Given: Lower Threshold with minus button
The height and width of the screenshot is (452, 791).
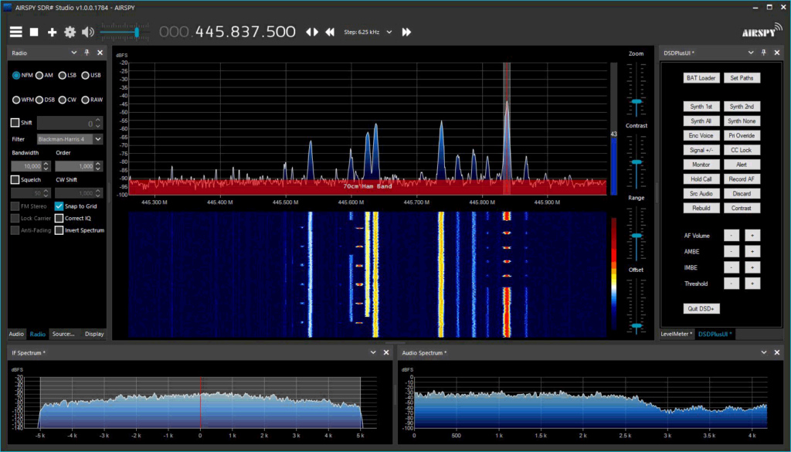Looking at the screenshot, I should pos(732,284).
